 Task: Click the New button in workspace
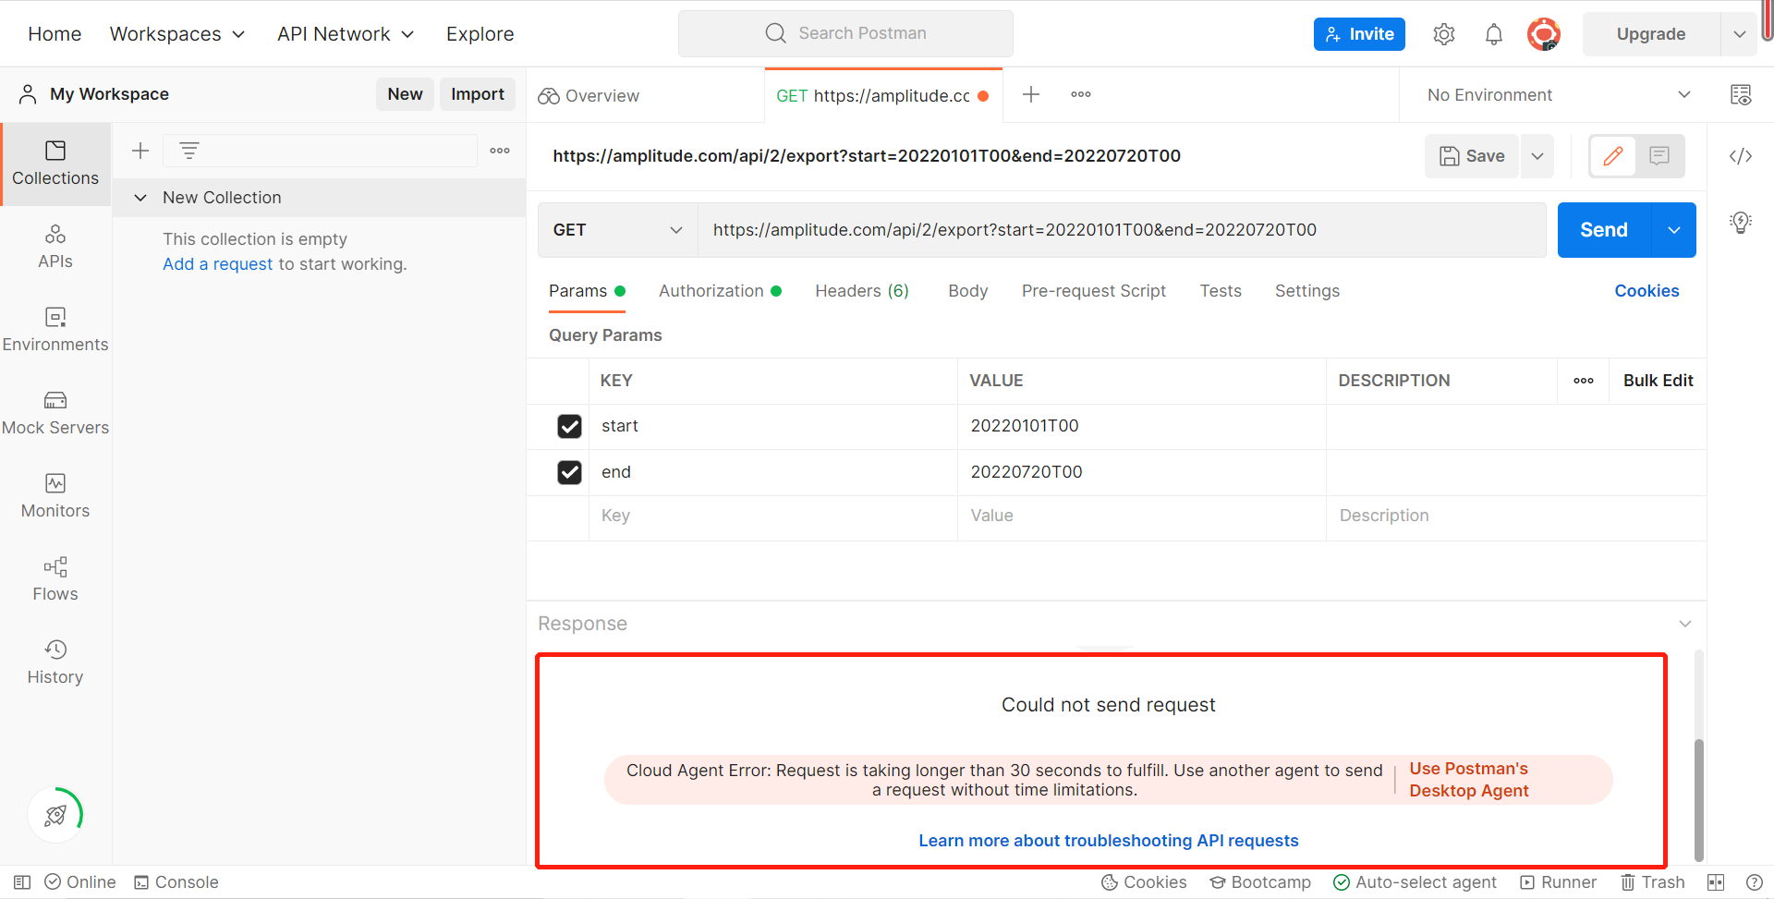pyautogui.click(x=405, y=94)
